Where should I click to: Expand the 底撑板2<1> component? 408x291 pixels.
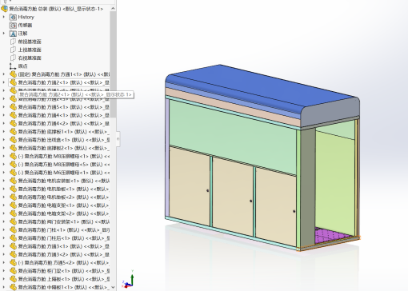(x=4, y=148)
